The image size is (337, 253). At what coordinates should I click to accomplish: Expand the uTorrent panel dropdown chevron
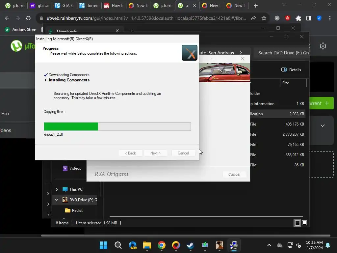coord(323,126)
